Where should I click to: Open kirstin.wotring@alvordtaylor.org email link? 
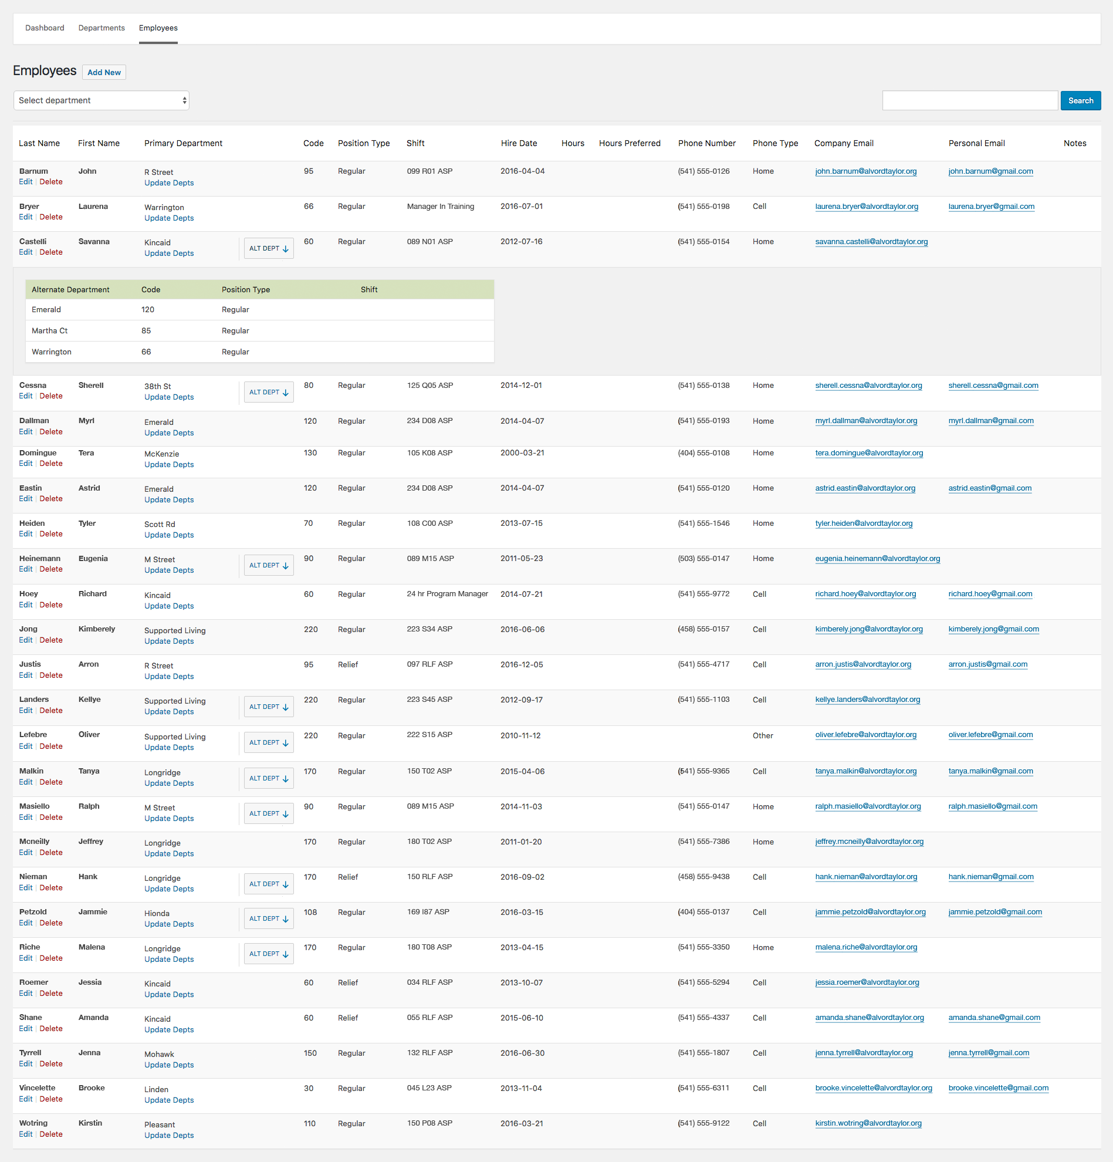[x=868, y=1123]
